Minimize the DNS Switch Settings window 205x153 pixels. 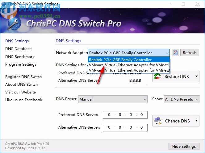[x=169, y=4]
